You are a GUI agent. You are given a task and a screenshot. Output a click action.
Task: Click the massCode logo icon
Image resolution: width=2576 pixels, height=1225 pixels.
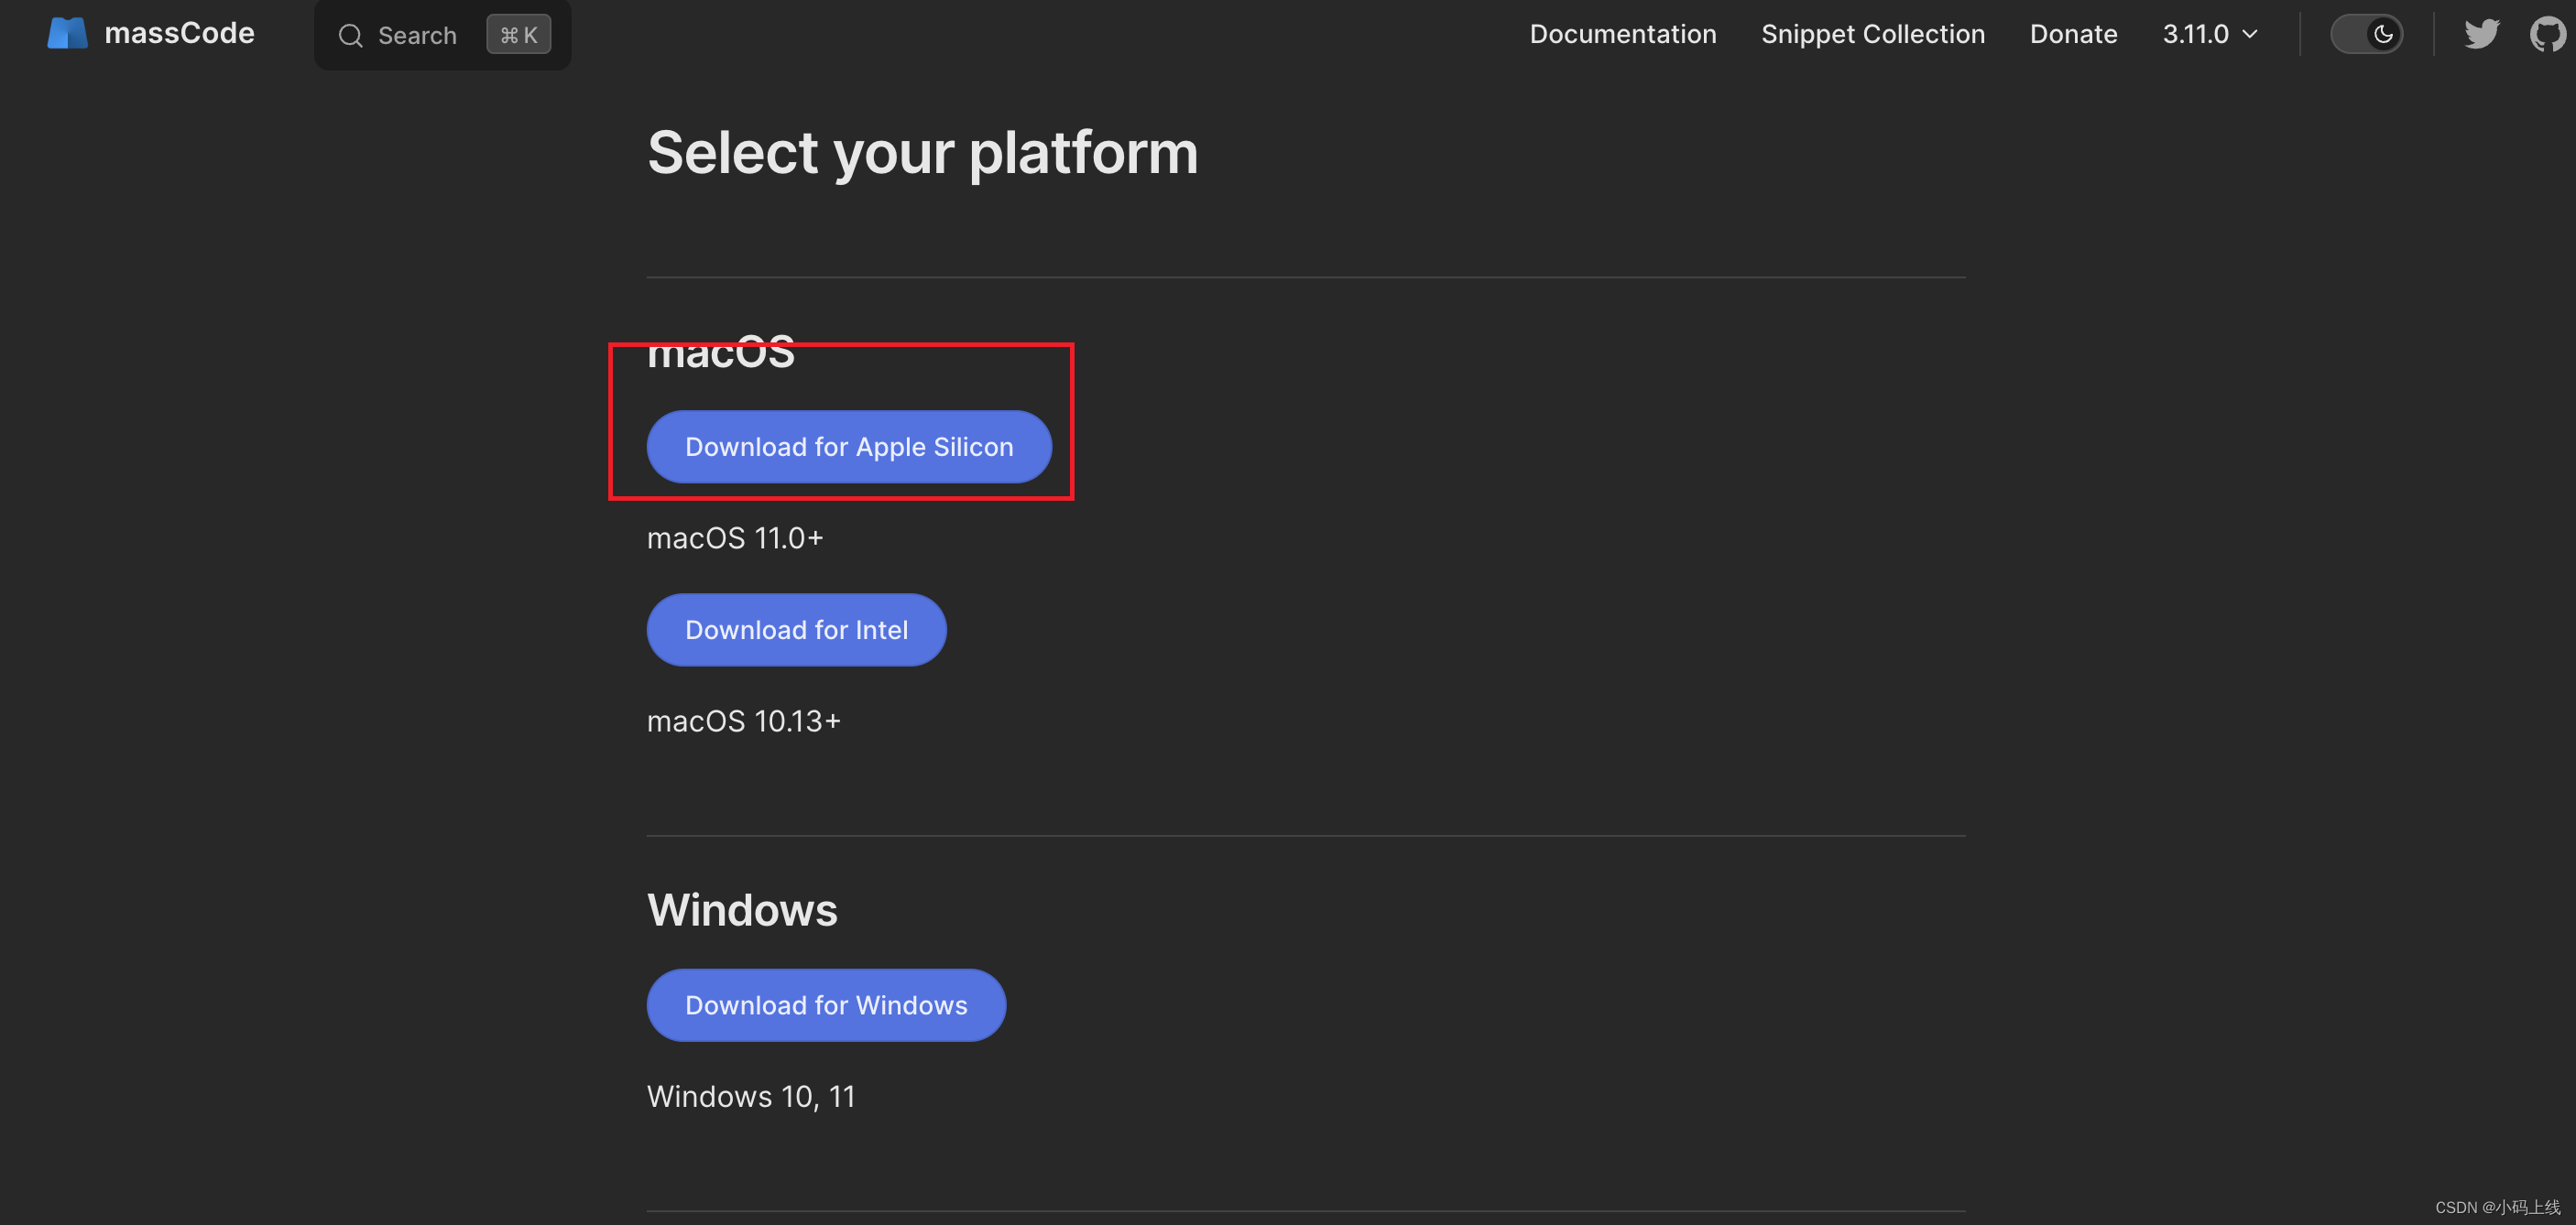point(67,34)
